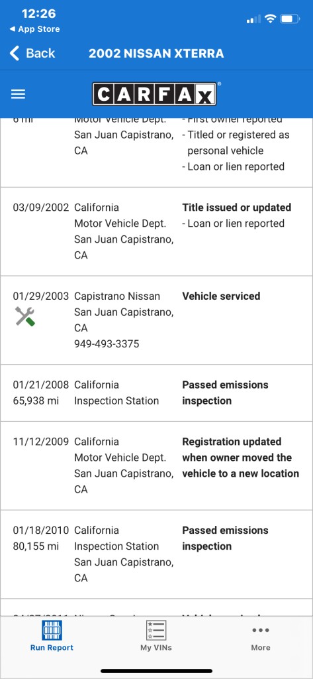This screenshot has height=679, width=313.
Task: Tap the Back button label
Action: (40, 53)
